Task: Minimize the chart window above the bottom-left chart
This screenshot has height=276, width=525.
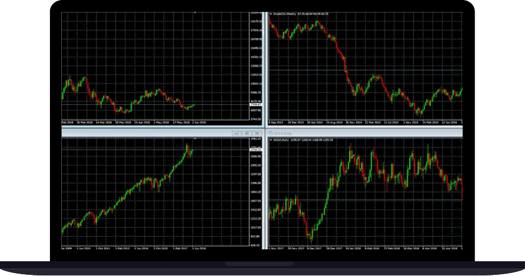Action: tap(235, 132)
